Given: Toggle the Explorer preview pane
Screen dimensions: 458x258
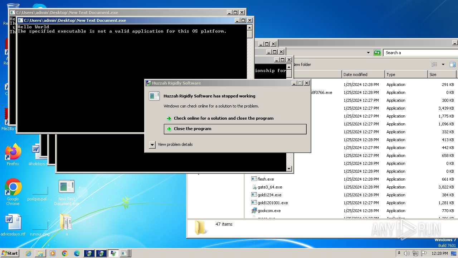Looking at the screenshot, I should pos(452,64).
